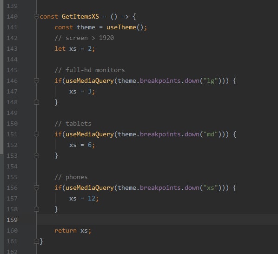Image resolution: width=278 pixels, height=254 pixels.
Task: Click the value 3 on line 147
Action: [90, 92]
